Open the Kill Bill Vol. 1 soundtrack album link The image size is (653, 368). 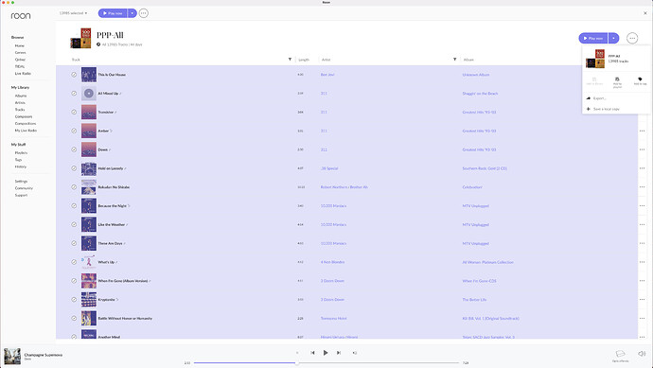(x=490, y=318)
